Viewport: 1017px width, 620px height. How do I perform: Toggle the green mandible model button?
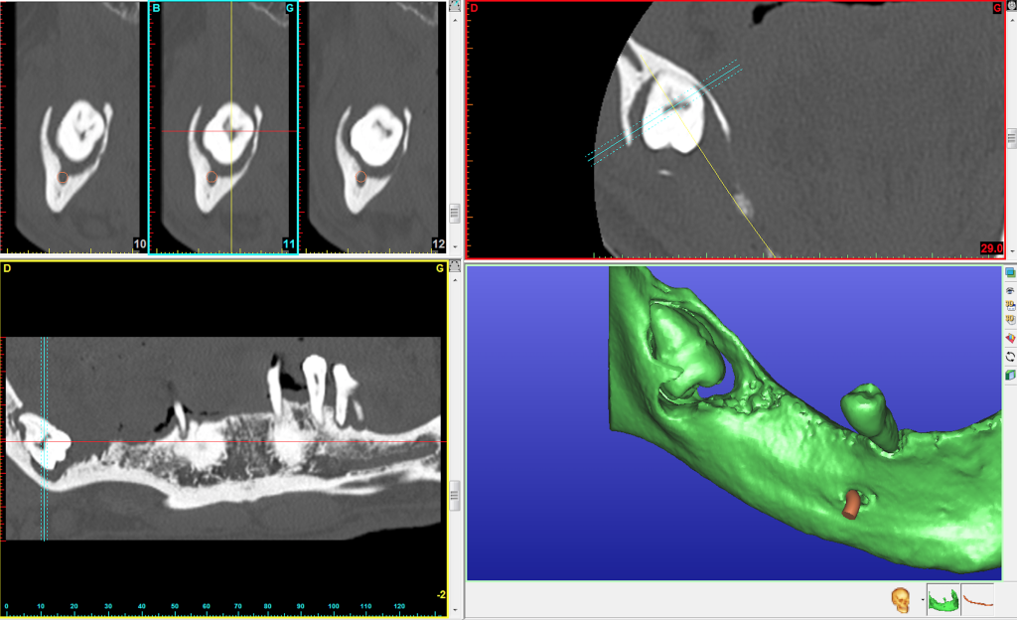pyautogui.click(x=943, y=599)
